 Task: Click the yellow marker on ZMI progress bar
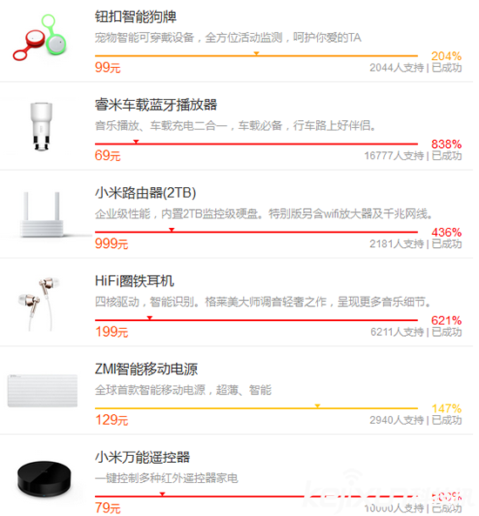(x=317, y=406)
